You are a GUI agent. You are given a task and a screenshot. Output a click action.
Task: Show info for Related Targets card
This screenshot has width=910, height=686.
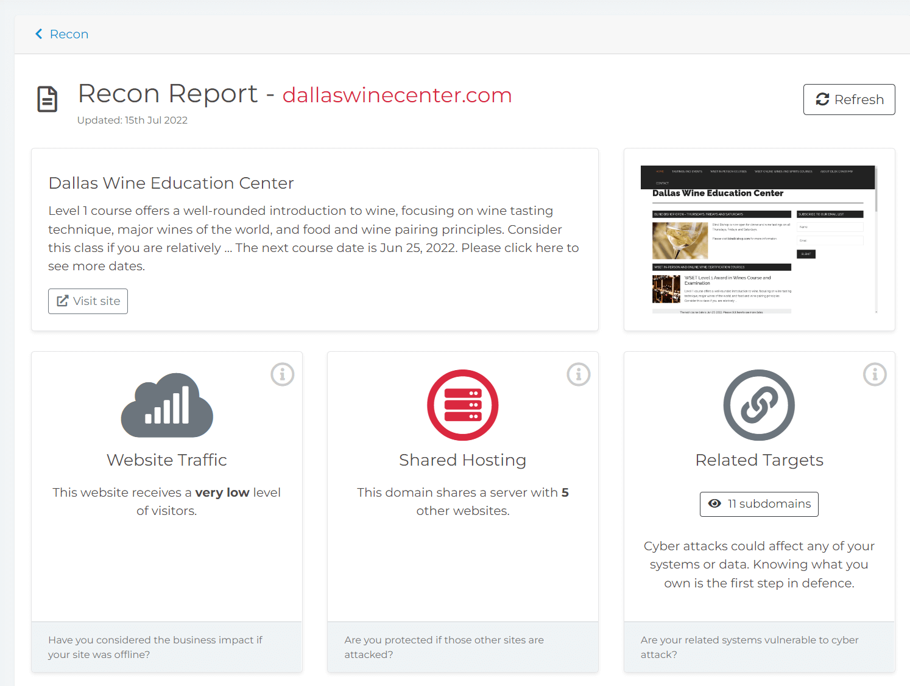pyautogui.click(x=875, y=374)
